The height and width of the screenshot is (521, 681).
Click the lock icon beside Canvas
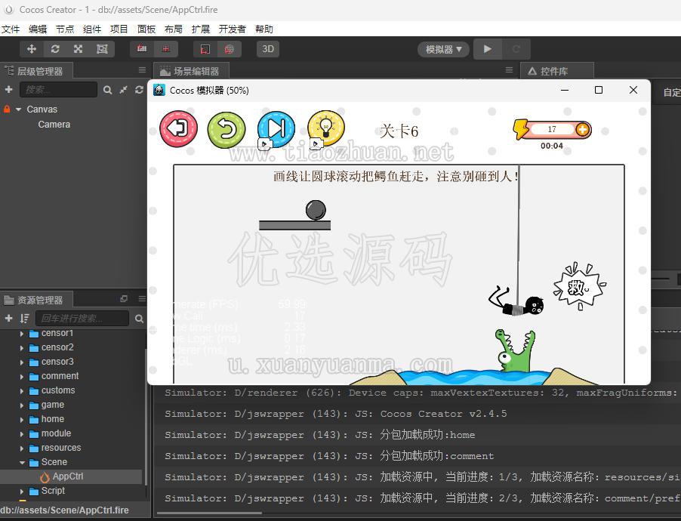tap(7, 109)
